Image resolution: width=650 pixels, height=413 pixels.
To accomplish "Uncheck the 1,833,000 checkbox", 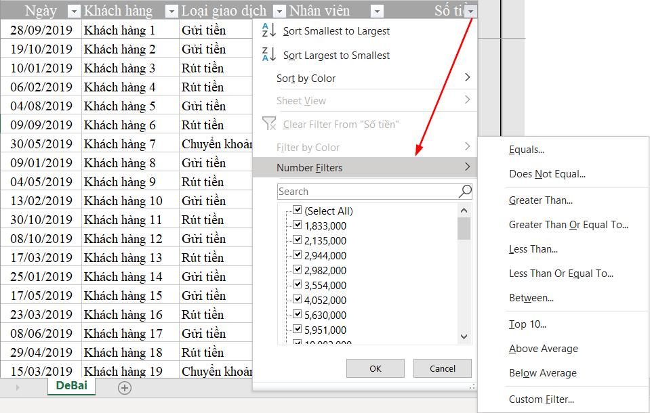I will point(298,225).
